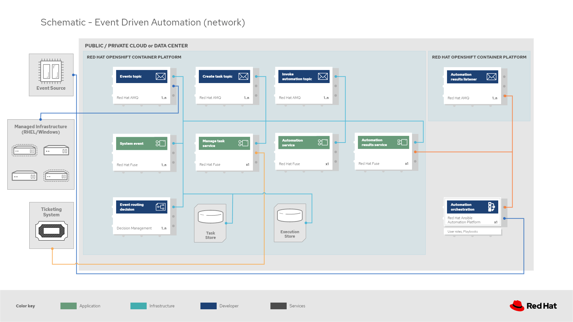Click the Event routing decision icon

pyautogui.click(x=161, y=207)
